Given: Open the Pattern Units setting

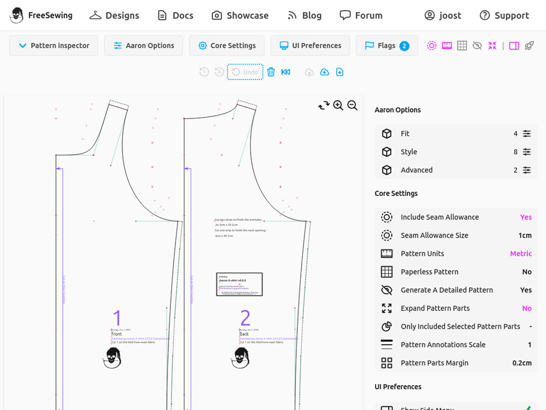Looking at the screenshot, I should pos(456,254).
